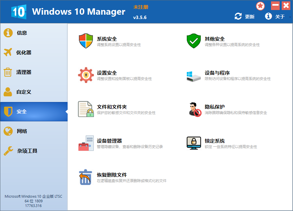Go to the 自定义 sidebar tab

pyautogui.click(x=24, y=92)
